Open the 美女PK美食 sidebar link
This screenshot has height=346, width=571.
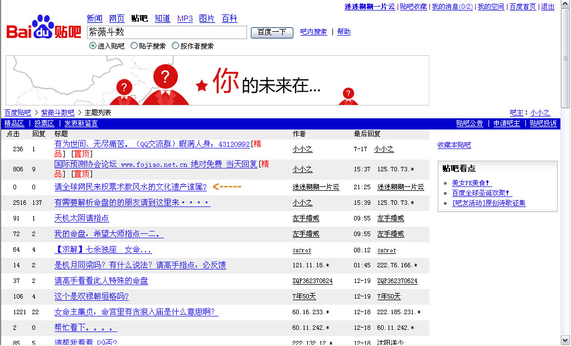472,183
